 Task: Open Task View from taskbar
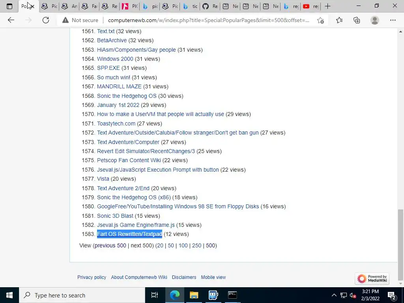(154, 295)
